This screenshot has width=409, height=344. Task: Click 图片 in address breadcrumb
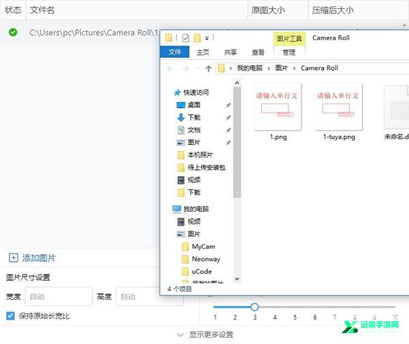tap(282, 68)
